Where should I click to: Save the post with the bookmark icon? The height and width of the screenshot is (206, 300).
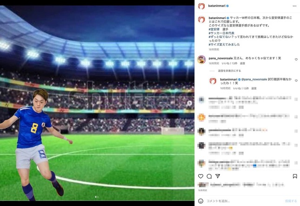295,176
